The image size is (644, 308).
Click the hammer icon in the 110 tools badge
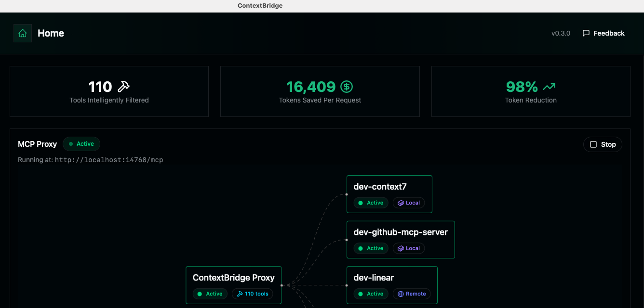[240, 294]
